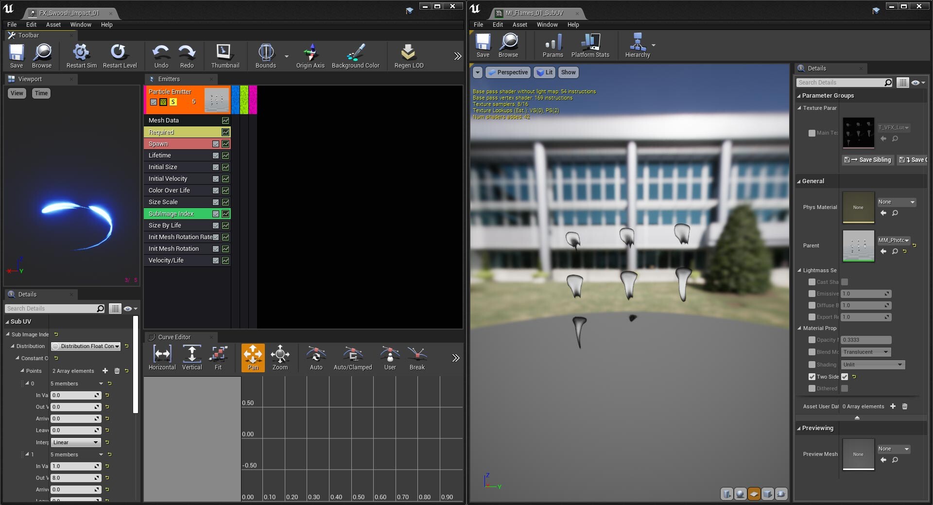Image resolution: width=933 pixels, height=505 pixels.
Task: Click the Save Sibling button
Action: (x=867, y=160)
